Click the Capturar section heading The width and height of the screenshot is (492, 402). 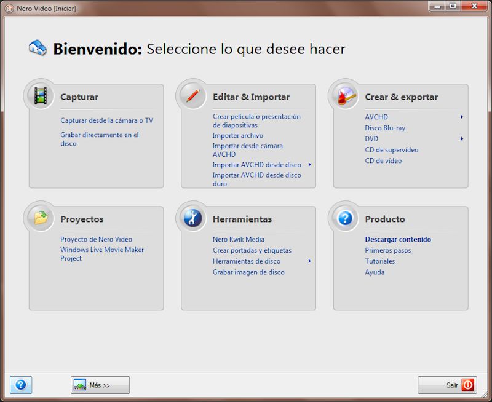[79, 97]
